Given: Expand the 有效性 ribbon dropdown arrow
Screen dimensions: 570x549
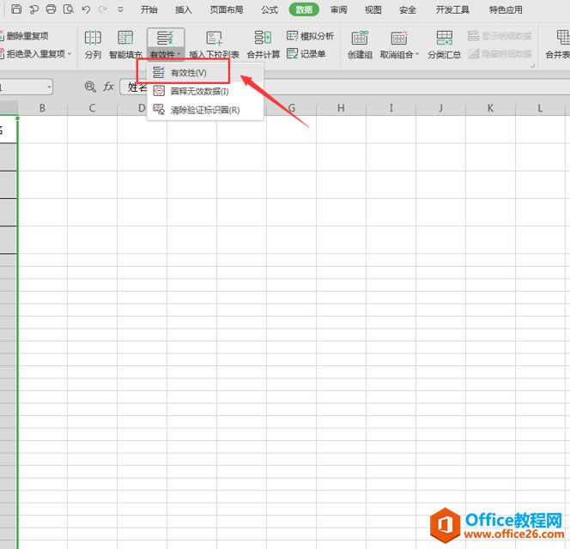Looking at the screenshot, I should coord(179,54).
